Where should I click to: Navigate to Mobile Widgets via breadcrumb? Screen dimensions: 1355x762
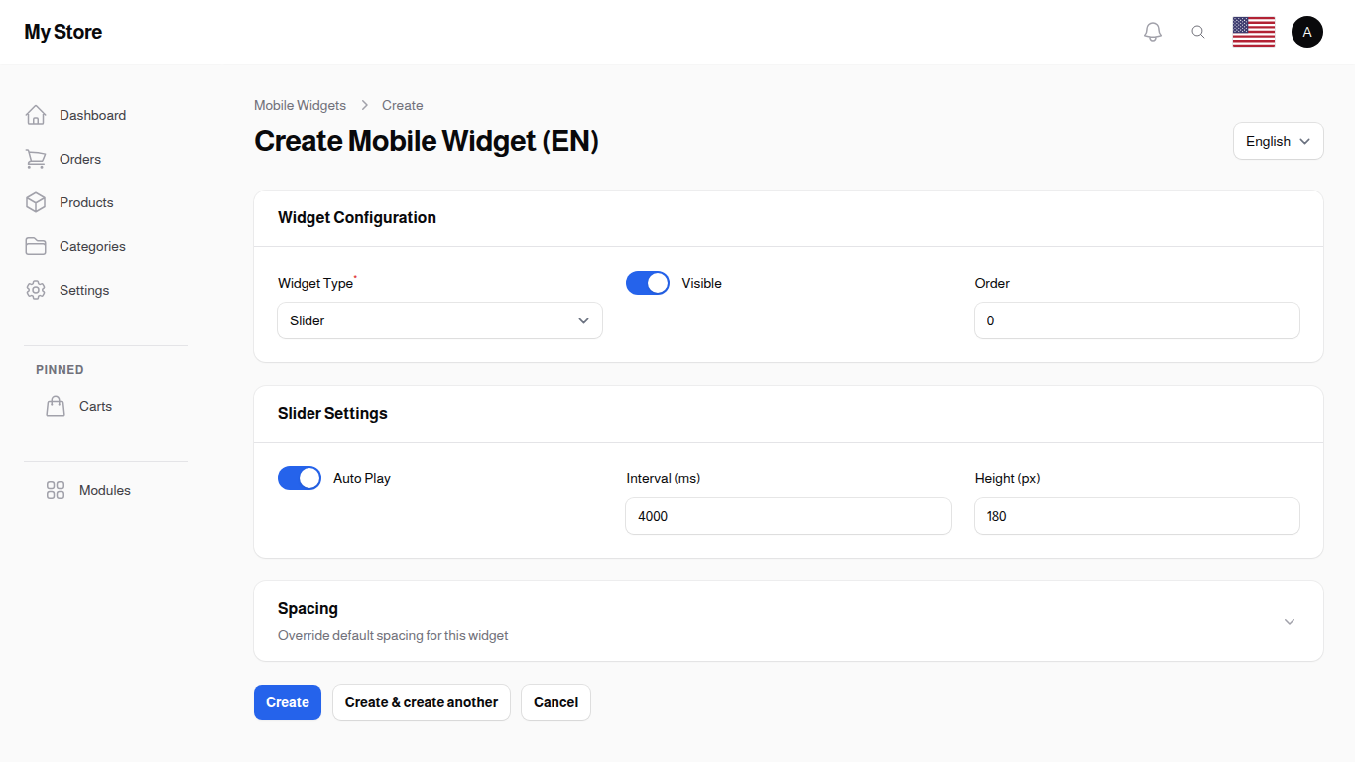[x=300, y=105]
